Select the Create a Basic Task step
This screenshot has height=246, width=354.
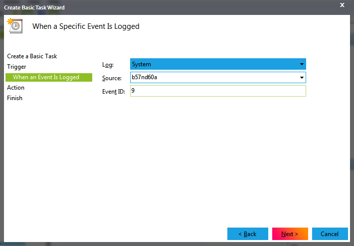[x=32, y=56]
